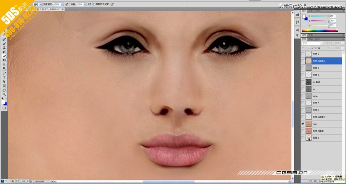This screenshot has height=184, width=346.
Task: Show bump layer visibility
Action: [303, 96]
